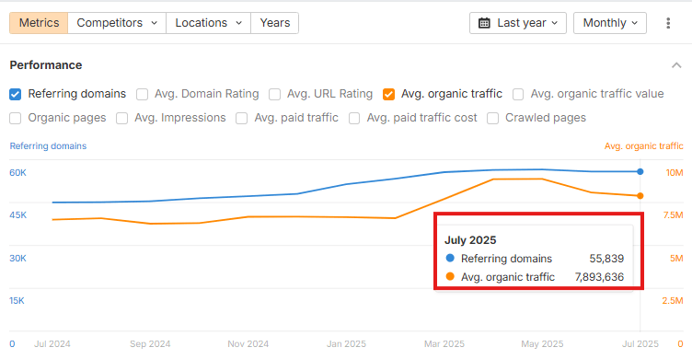
Task: Click the Jul 2025 axis label
Action: 640,344
